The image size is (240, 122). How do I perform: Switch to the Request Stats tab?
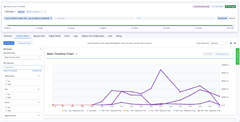pyautogui.click(x=39, y=36)
